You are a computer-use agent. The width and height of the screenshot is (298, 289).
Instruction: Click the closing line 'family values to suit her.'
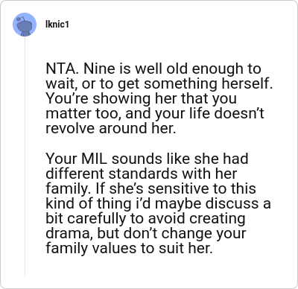pyautogui.click(x=129, y=248)
